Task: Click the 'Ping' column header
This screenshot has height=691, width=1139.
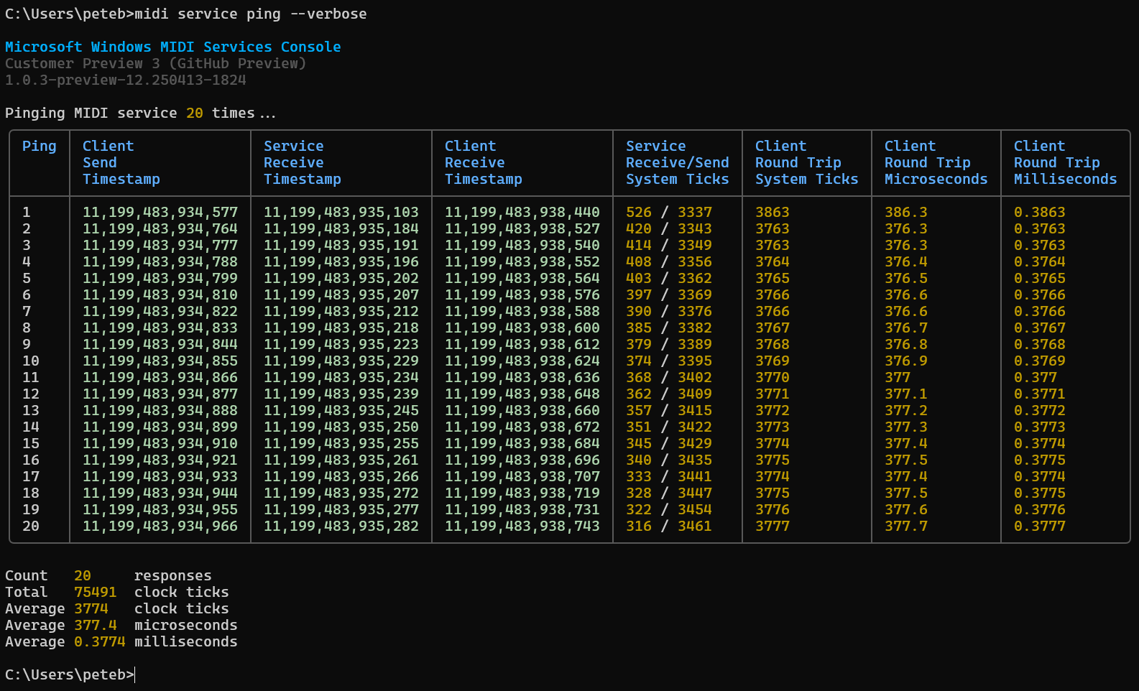Action: [x=40, y=146]
